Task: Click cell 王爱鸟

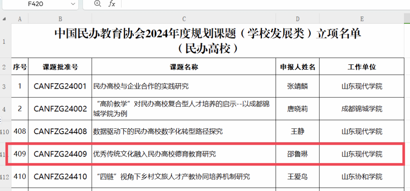Action: 298,177
